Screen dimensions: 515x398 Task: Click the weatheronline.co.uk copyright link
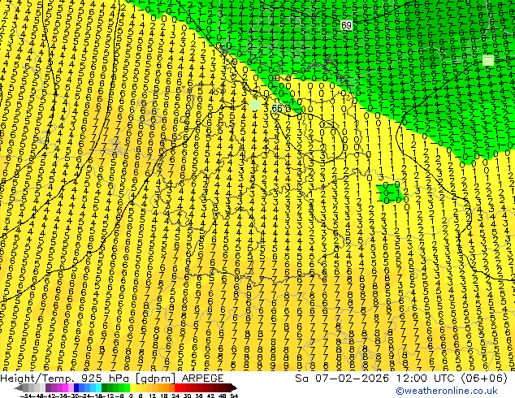coord(447,391)
